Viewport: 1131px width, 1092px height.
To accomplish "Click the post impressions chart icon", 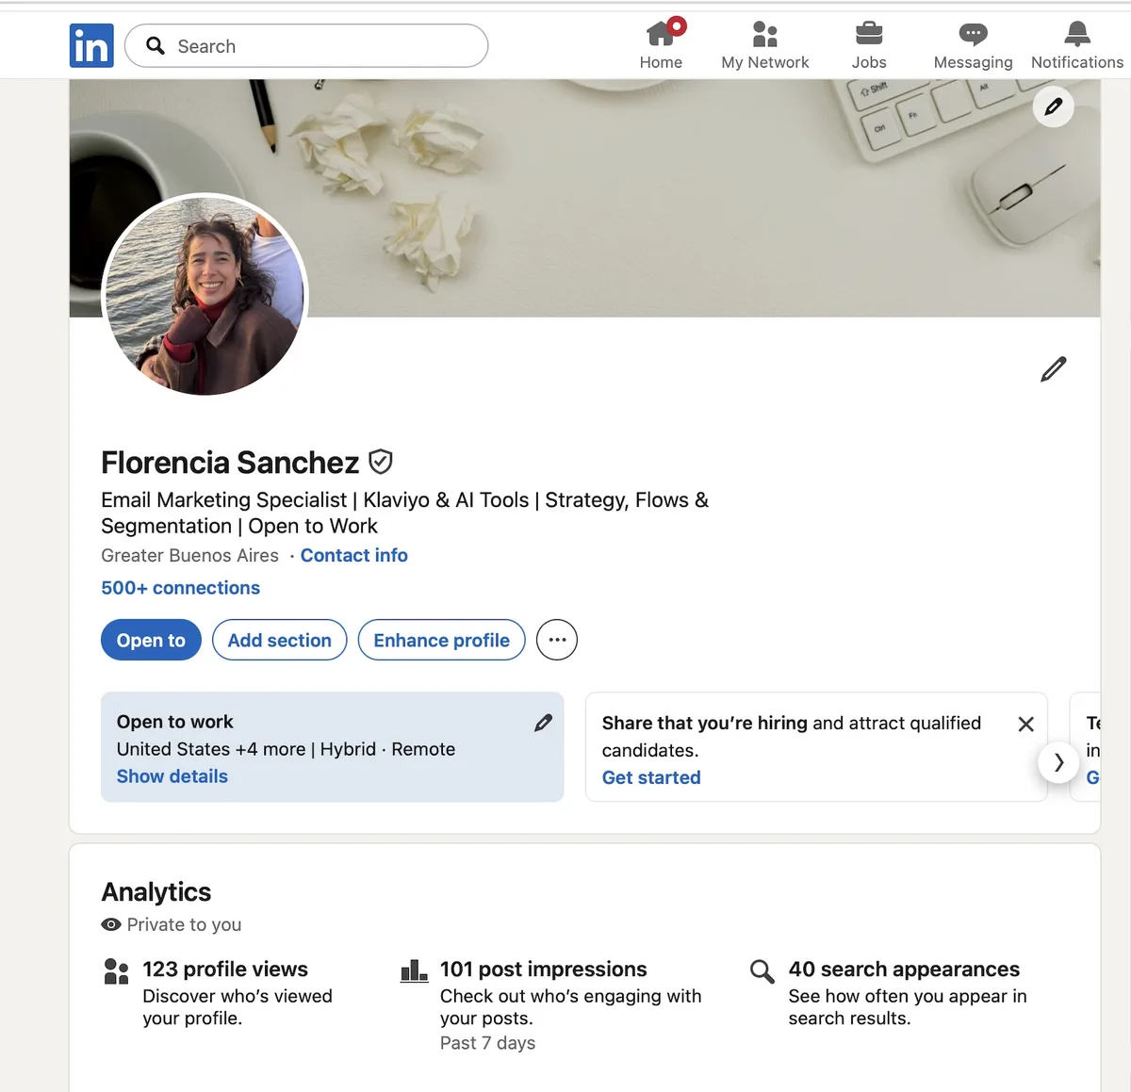I will 414,971.
